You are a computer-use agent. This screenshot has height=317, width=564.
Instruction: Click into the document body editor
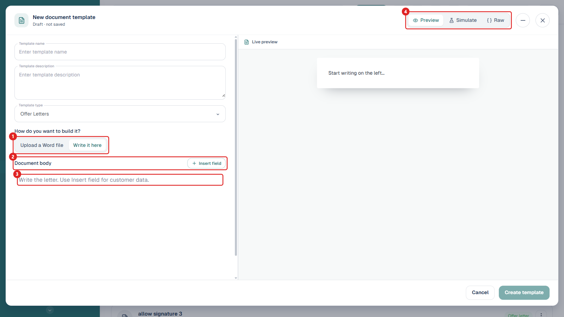coord(120,180)
